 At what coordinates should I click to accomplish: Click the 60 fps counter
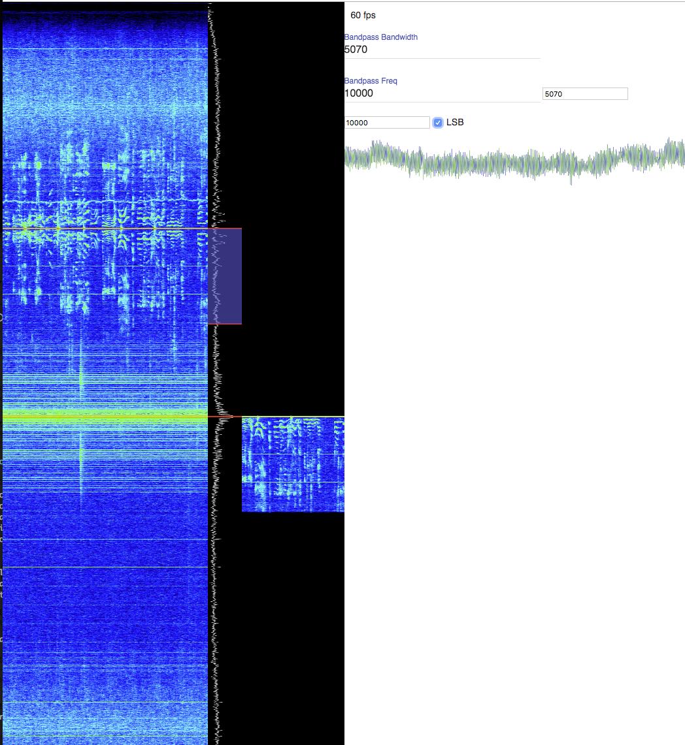(363, 15)
